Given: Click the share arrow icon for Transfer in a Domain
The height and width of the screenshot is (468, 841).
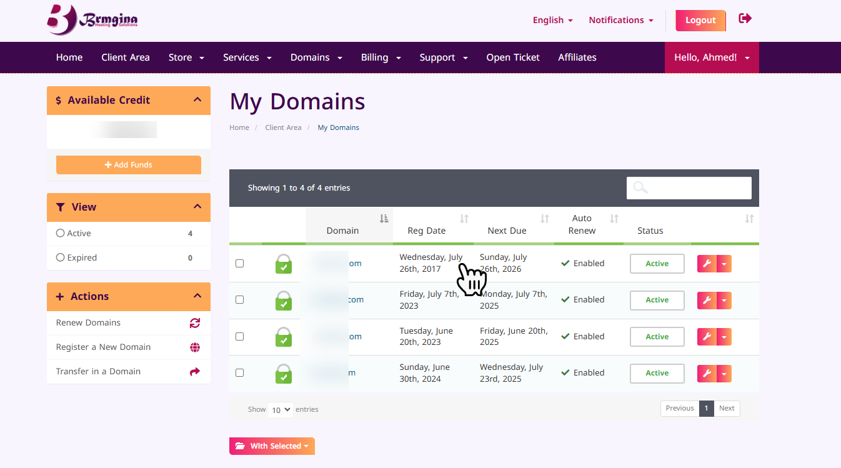Looking at the screenshot, I should [195, 372].
